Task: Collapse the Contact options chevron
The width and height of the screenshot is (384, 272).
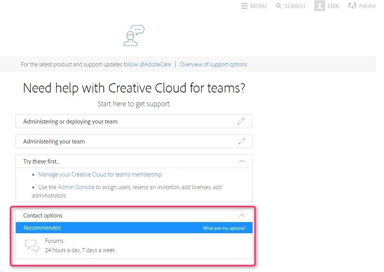Action: [x=242, y=215]
